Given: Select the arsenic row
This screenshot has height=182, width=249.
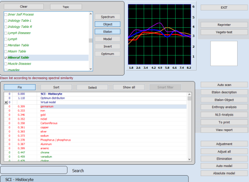Looking at the screenshot, I should [x=95, y=148].
